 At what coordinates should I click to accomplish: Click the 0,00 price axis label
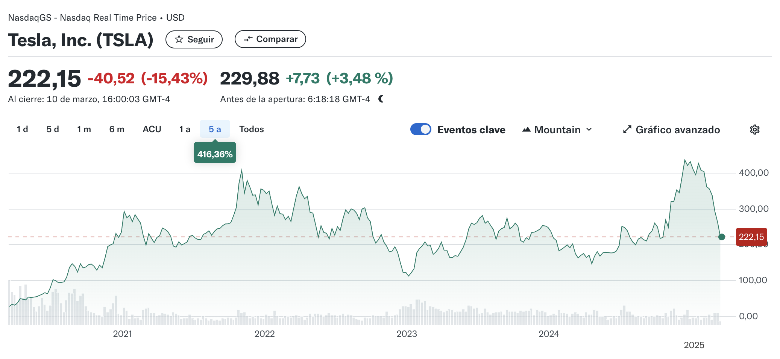(x=748, y=316)
